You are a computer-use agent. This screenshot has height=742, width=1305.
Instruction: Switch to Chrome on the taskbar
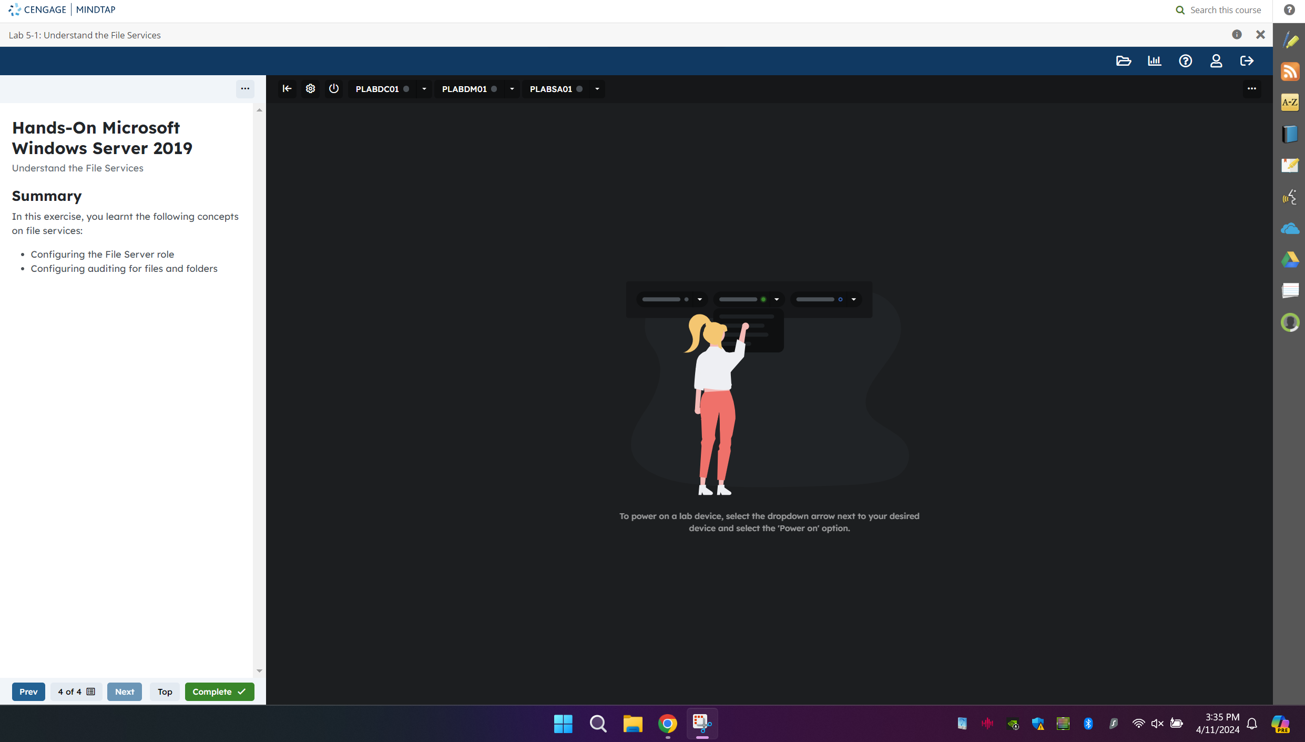pos(668,724)
